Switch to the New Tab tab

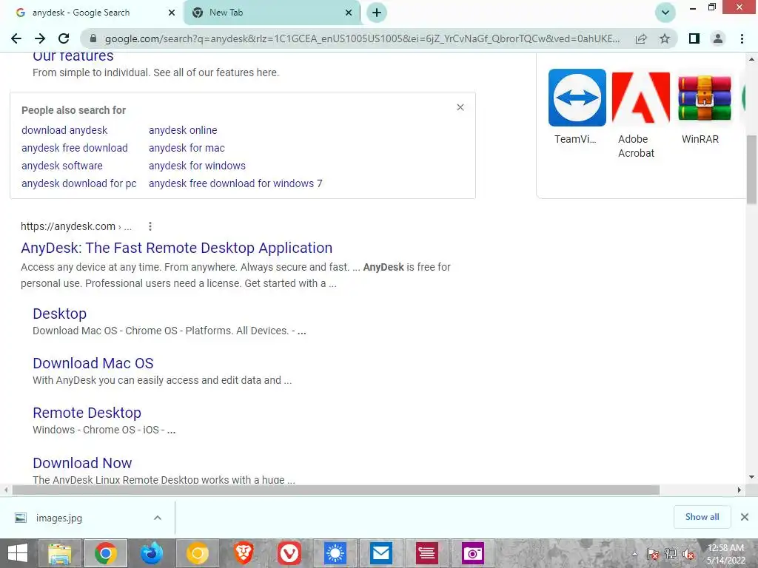tap(272, 13)
